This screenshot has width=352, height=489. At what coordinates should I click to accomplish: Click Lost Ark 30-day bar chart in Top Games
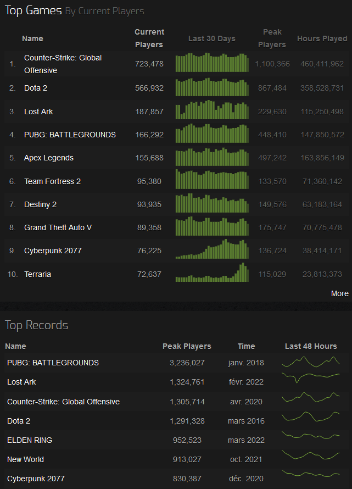point(212,110)
